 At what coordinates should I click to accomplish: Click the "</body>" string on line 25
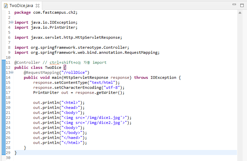tap(72, 133)
